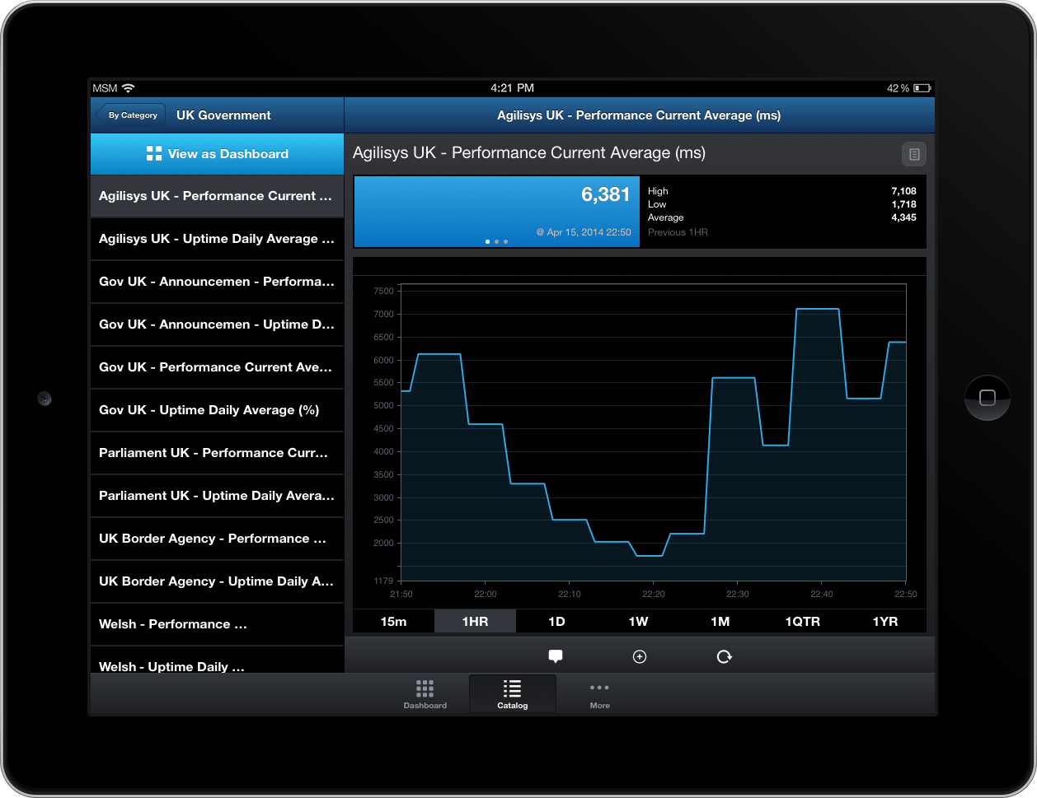
Task: Tap the battery icon in status bar
Action: [922, 88]
